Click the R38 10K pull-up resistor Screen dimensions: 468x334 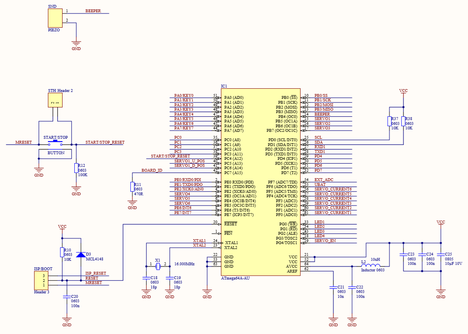tap(403, 121)
